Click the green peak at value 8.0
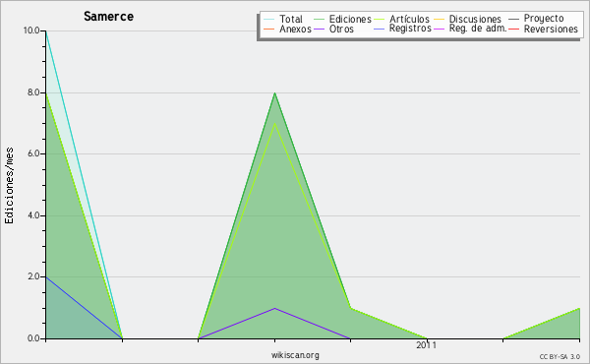 point(275,93)
